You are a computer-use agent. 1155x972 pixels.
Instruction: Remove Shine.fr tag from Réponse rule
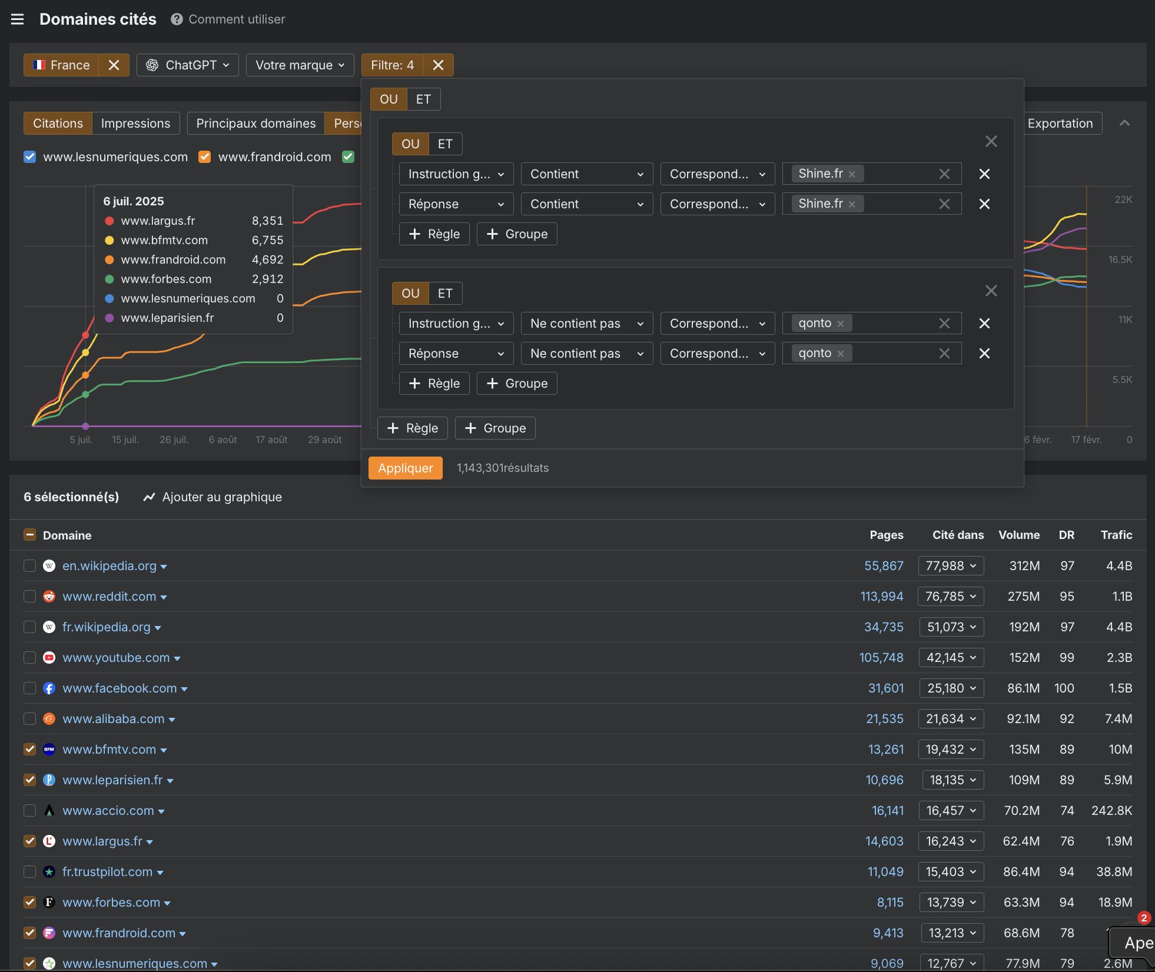coord(852,204)
